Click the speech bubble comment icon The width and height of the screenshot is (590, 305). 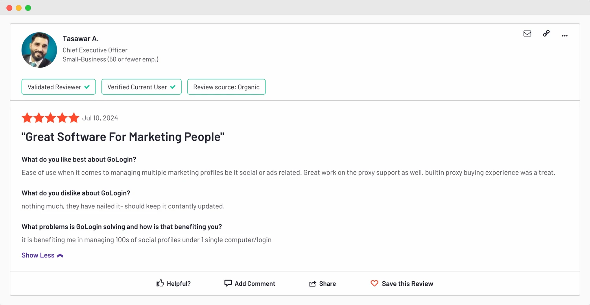[228, 283]
